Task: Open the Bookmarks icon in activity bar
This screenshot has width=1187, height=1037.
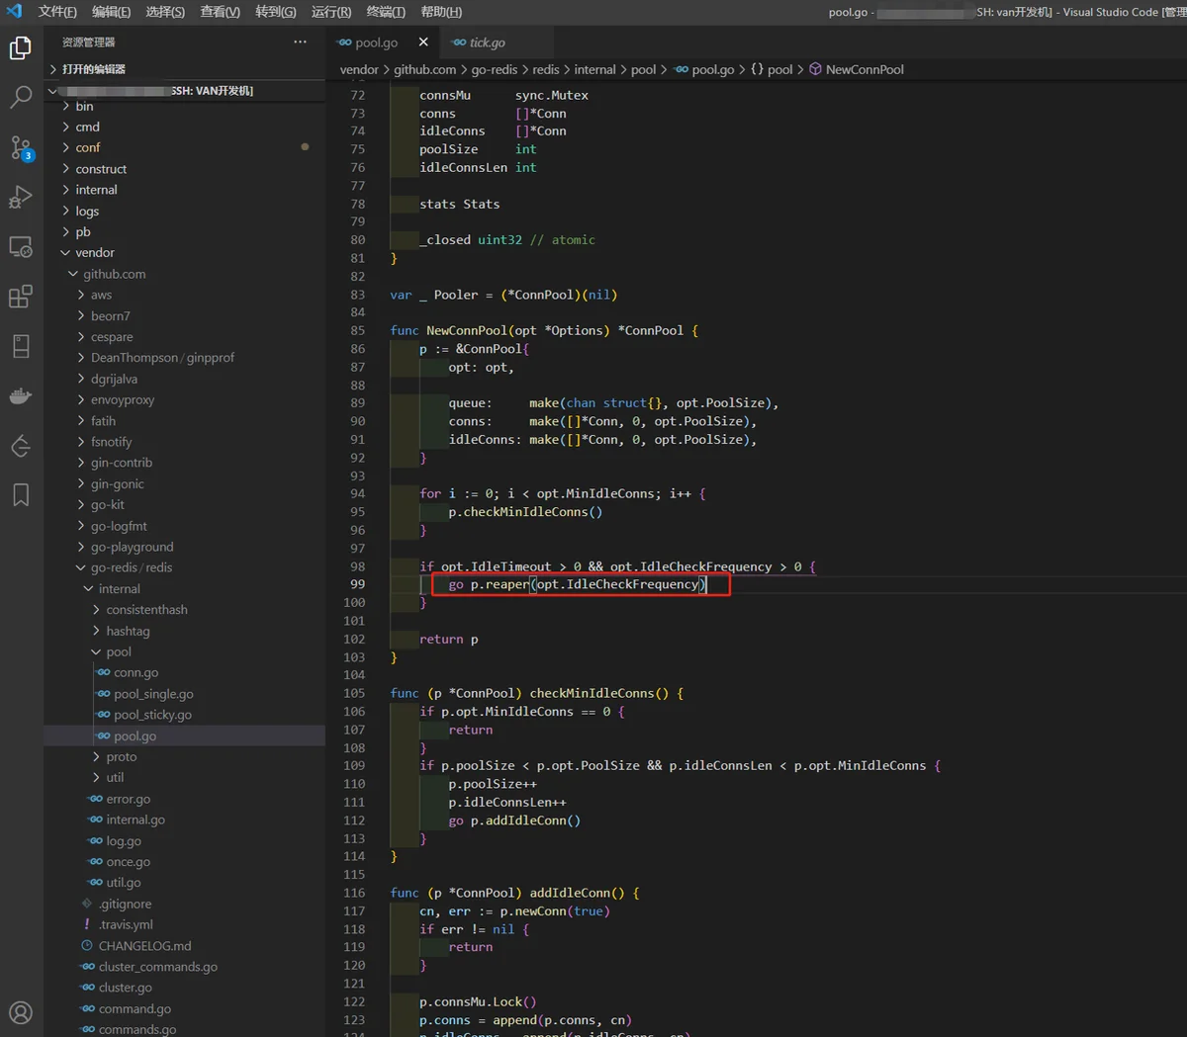Action: click(21, 494)
